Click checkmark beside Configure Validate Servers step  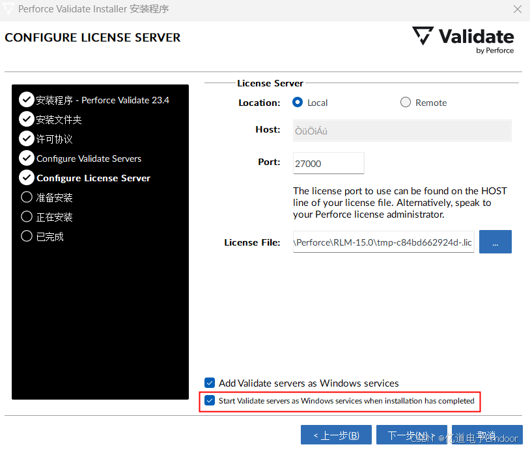click(26, 158)
